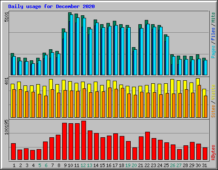Click the Hits legend label
This screenshot has height=170, width=218.
coord(213,17)
